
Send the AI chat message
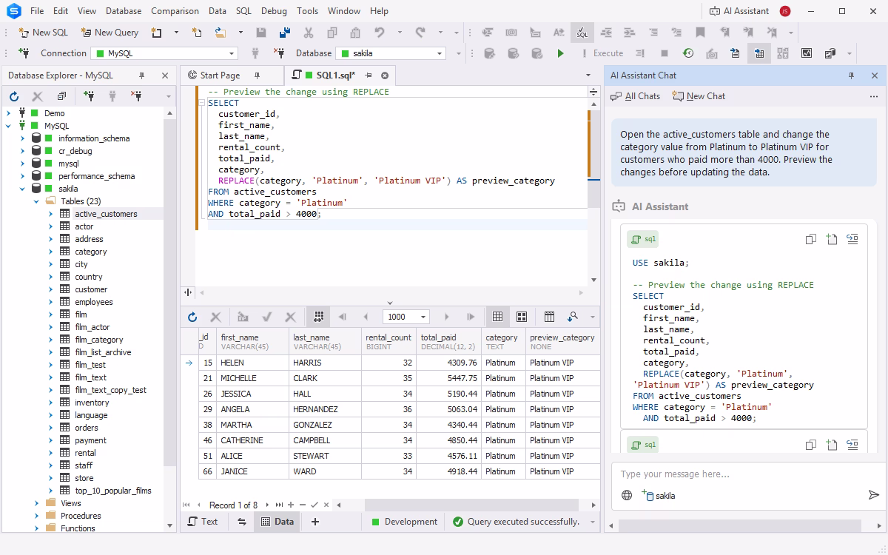[x=874, y=495]
